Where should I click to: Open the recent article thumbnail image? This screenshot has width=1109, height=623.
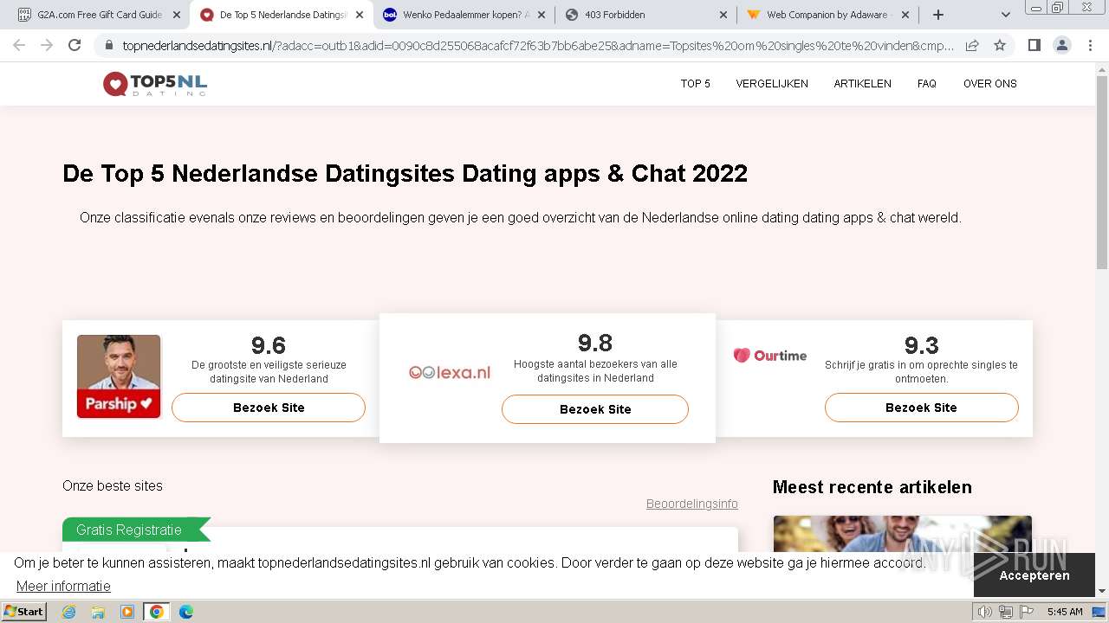coord(902,535)
